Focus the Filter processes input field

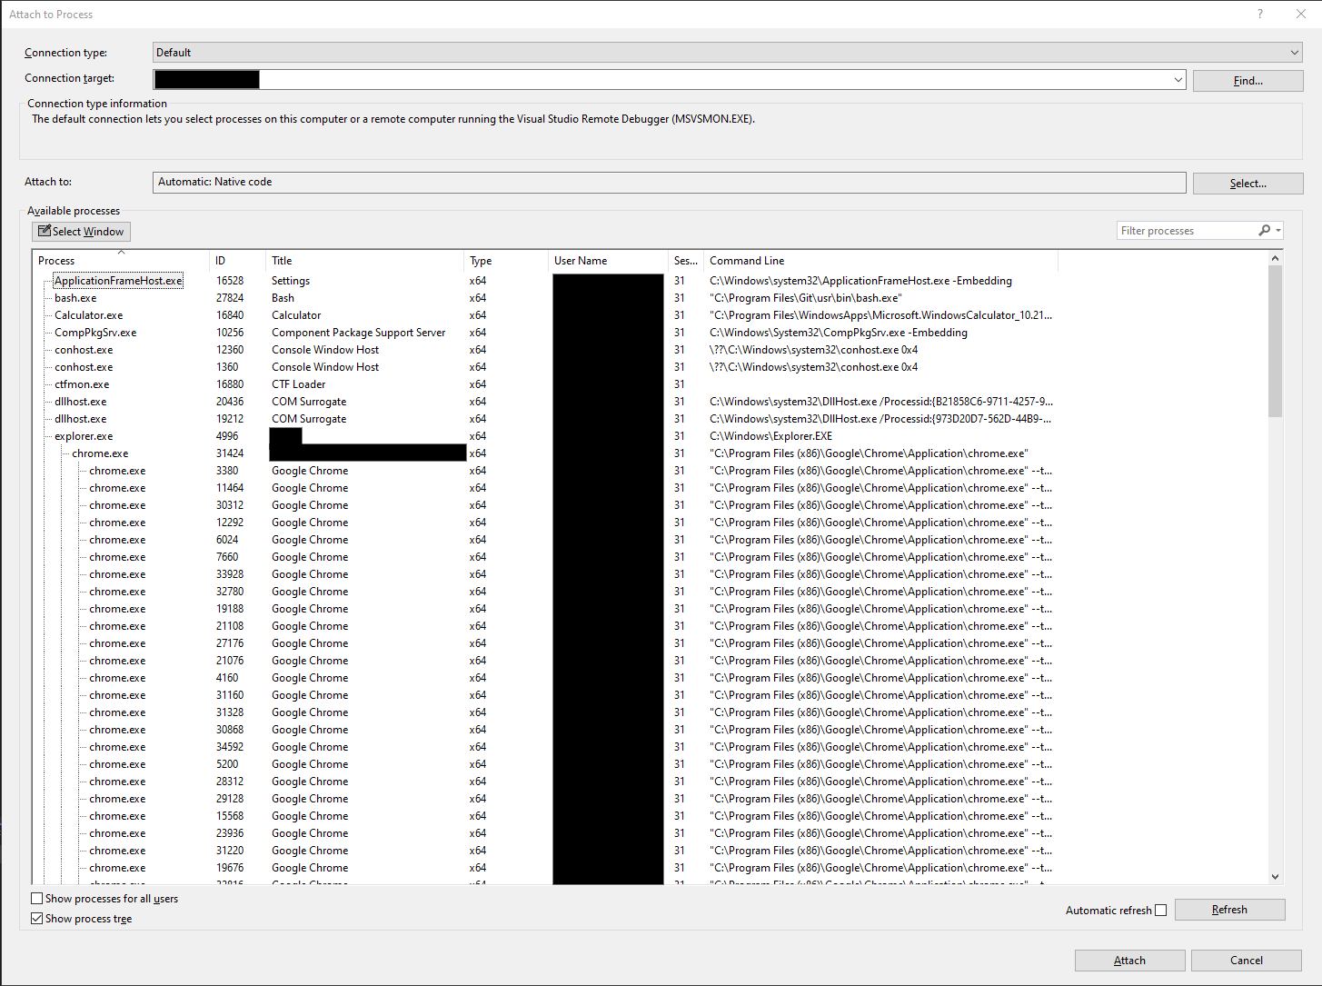point(1185,231)
